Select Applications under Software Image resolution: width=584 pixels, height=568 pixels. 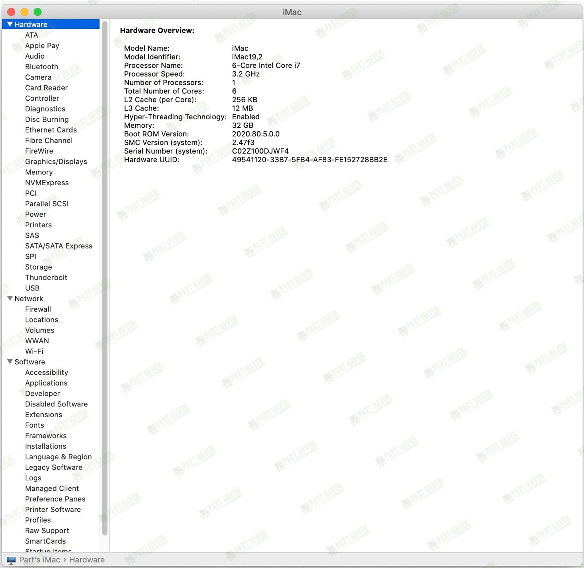46,383
